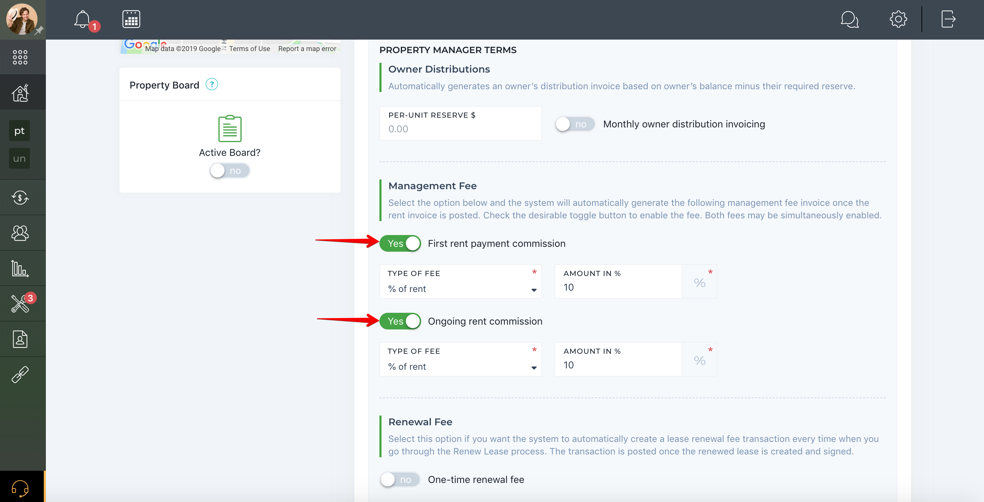This screenshot has height=502, width=984.
Task: Toggle the Active Board switch
Action: tap(230, 171)
